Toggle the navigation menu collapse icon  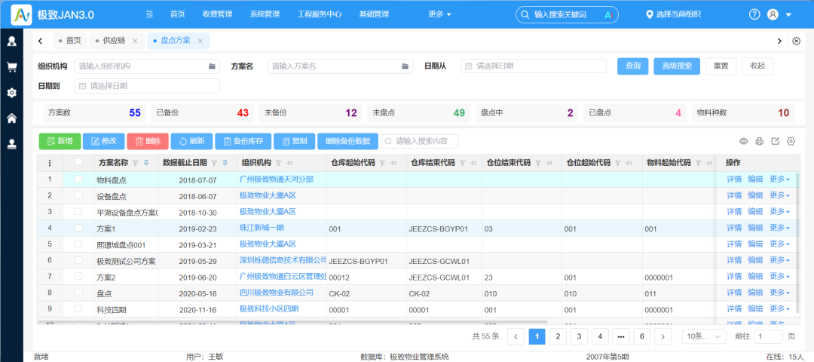tap(149, 14)
